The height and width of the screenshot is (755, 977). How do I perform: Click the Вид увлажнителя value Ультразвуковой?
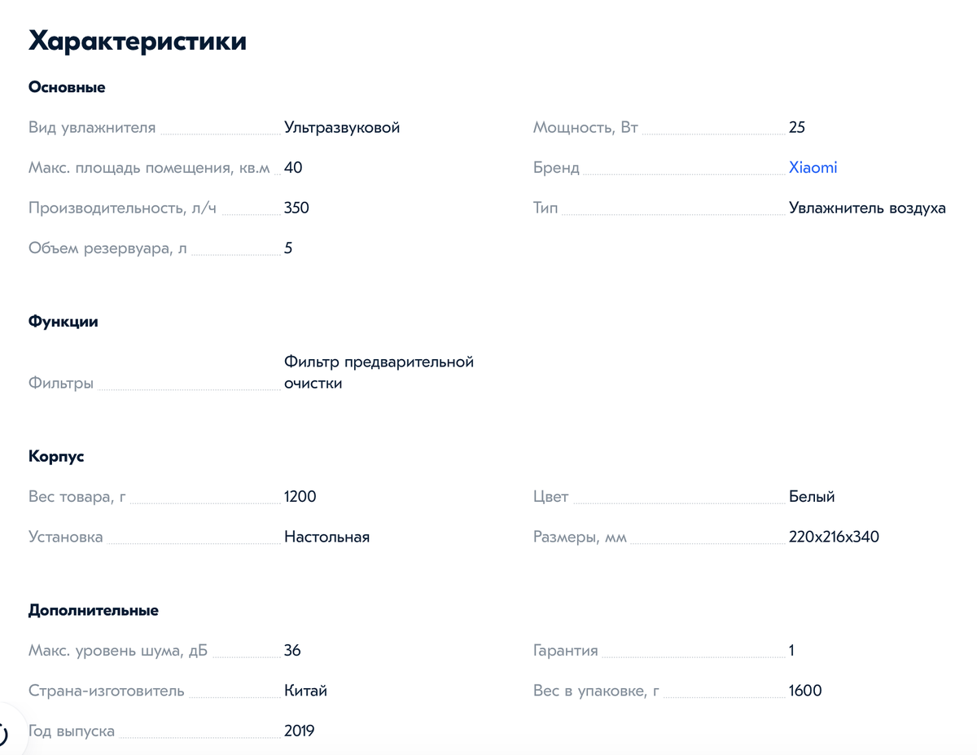pos(340,127)
